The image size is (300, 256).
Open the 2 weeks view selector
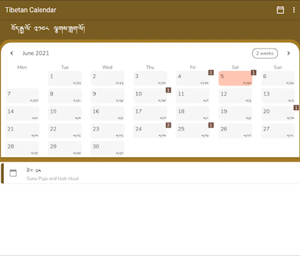(x=265, y=53)
